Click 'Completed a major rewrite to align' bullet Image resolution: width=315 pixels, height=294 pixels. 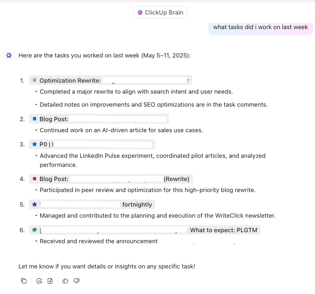pyautogui.click(x=136, y=92)
